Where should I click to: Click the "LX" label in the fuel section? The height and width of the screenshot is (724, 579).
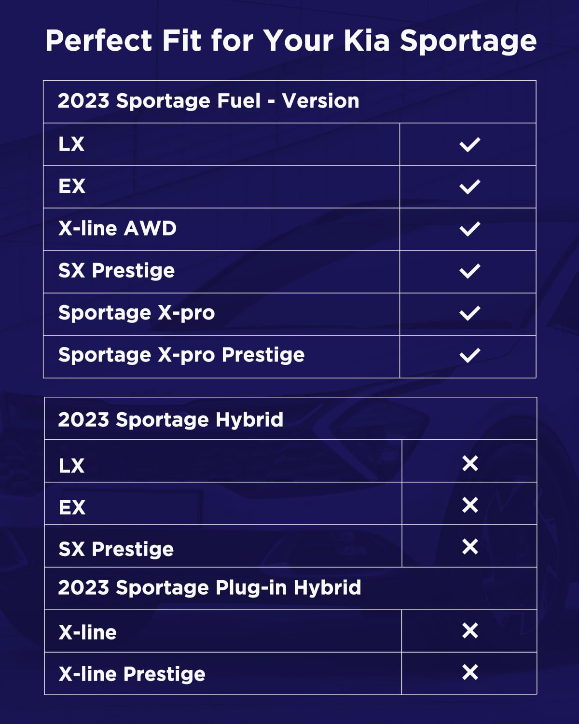click(71, 144)
